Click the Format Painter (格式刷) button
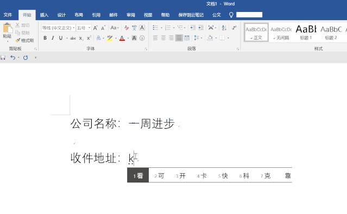Image resolution: width=347 pixels, height=214 pixels. point(24,41)
